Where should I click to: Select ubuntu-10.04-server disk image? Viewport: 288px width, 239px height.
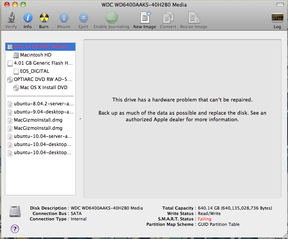[41, 136]
